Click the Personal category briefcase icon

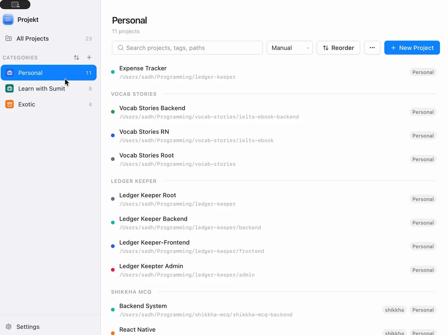(10, 73)
